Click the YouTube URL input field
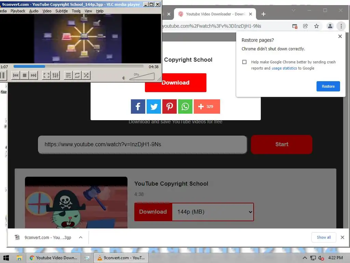Screen dimensions: 350x263 click(143, 145)
